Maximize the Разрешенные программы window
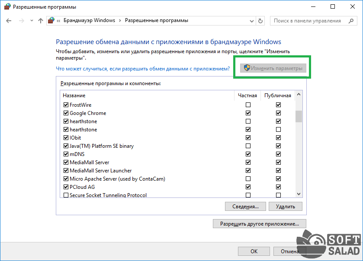The image size is (363, 261). click(x=333, y=7)
